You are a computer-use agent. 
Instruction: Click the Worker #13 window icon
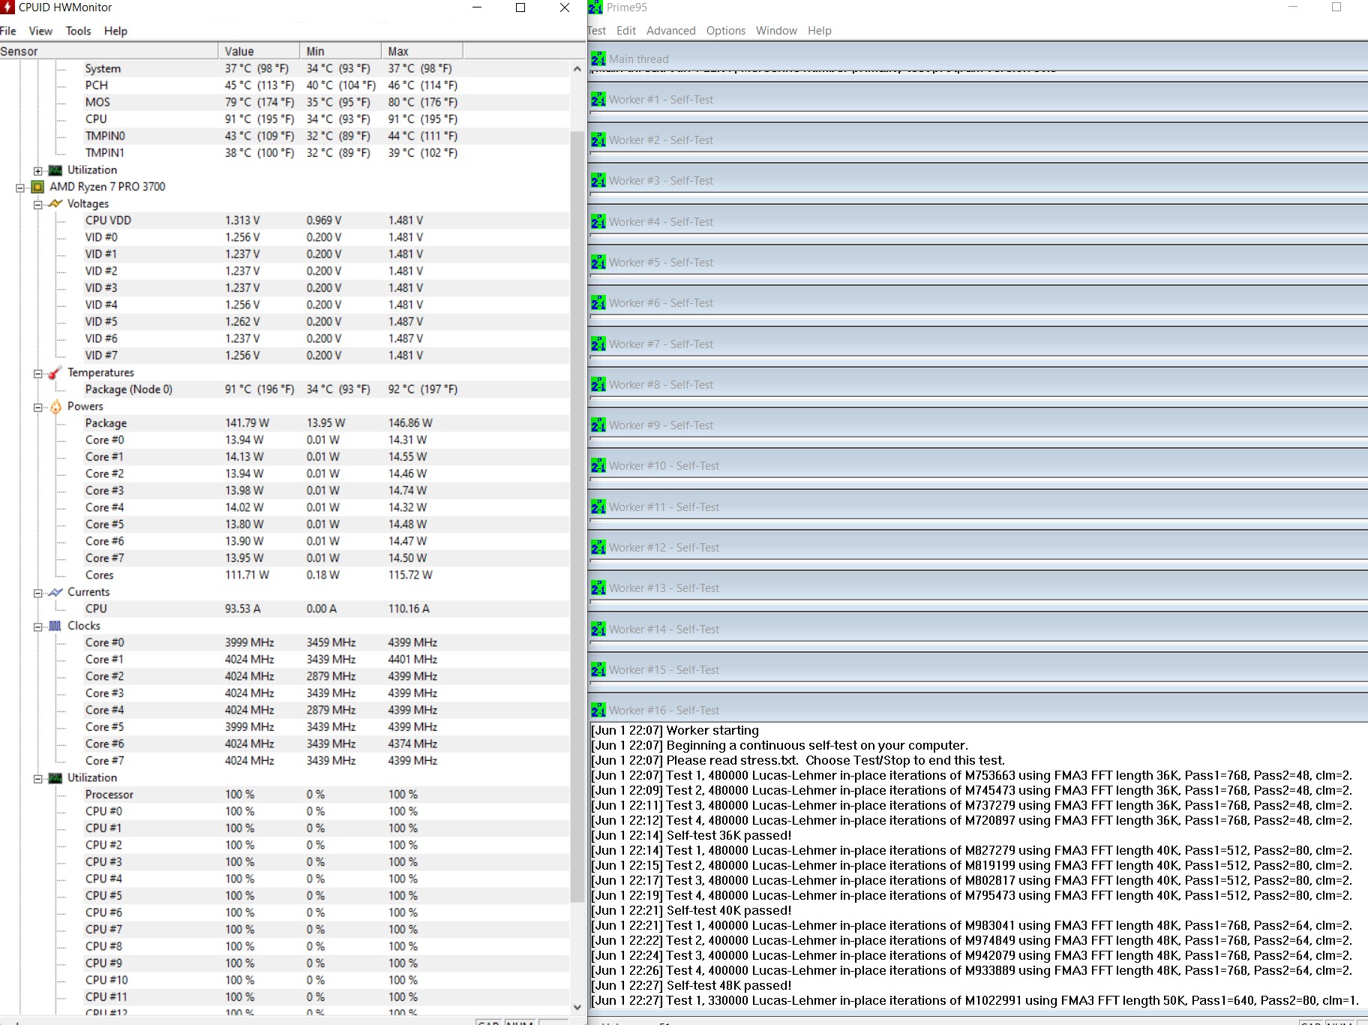[x=598, y=588]
